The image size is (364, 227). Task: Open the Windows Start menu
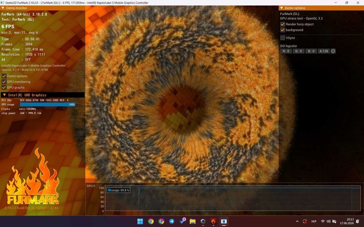tap(140, 222)
